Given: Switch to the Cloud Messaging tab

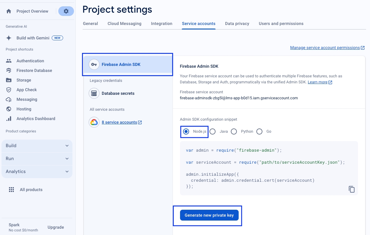Looking at the screenshot, I should tap(124, 23).
